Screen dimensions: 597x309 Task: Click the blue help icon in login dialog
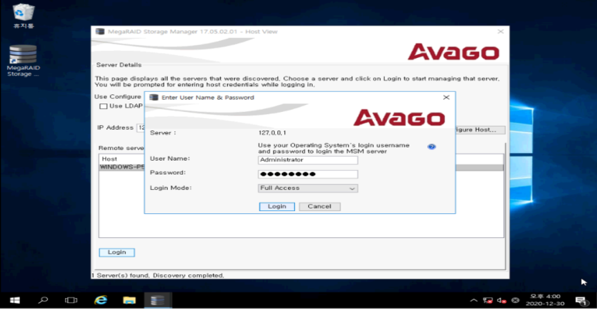pyautogui.click(x=432, y=147)
